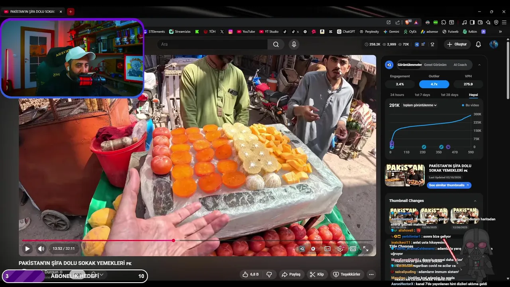
Task: Toggle autoplay switch in player
Action: pyautogui.click(x=313, y=249)
